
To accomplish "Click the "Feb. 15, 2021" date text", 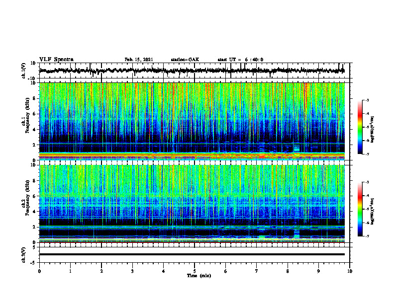I will coord(139,60).
